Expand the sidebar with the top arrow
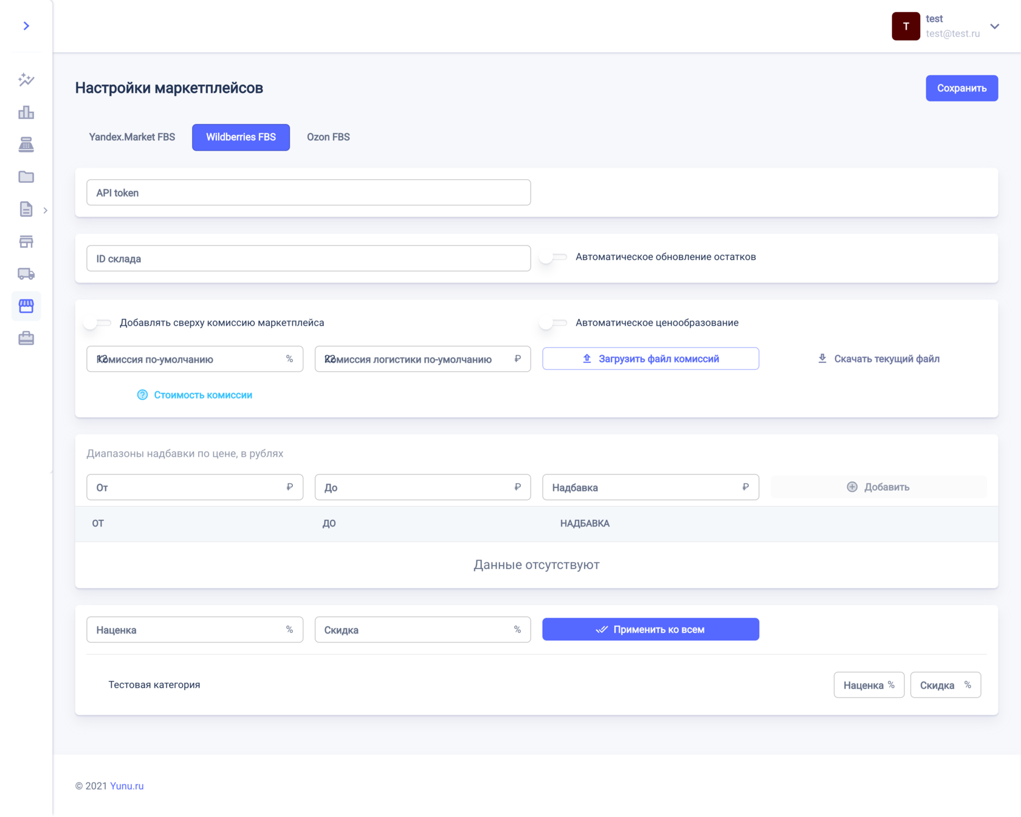Screen dimensions: 1021x817 click(x=26, y=26)
